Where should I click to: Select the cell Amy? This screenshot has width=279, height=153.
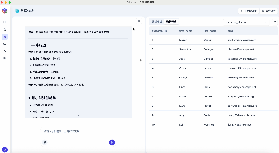click(x=182, y=115)
